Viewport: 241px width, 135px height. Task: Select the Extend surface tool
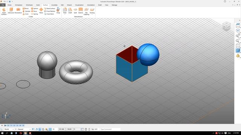(x=81, y=11)
